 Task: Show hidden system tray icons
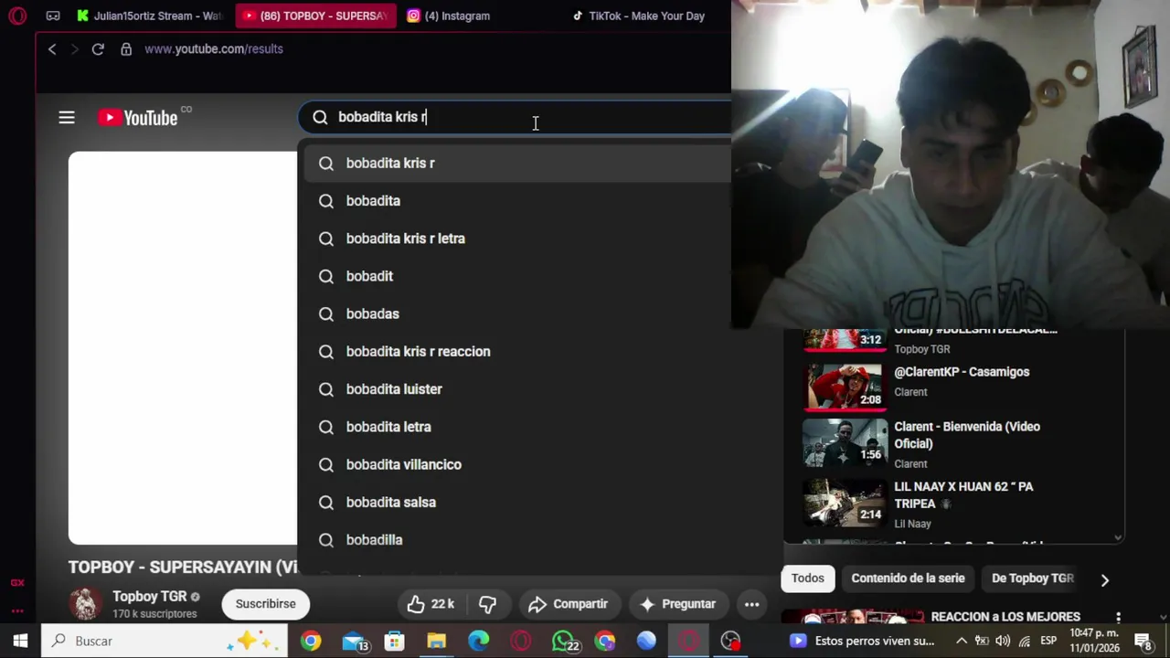[961, 641]
